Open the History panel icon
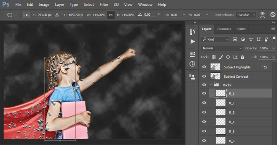 coord(193,32)
